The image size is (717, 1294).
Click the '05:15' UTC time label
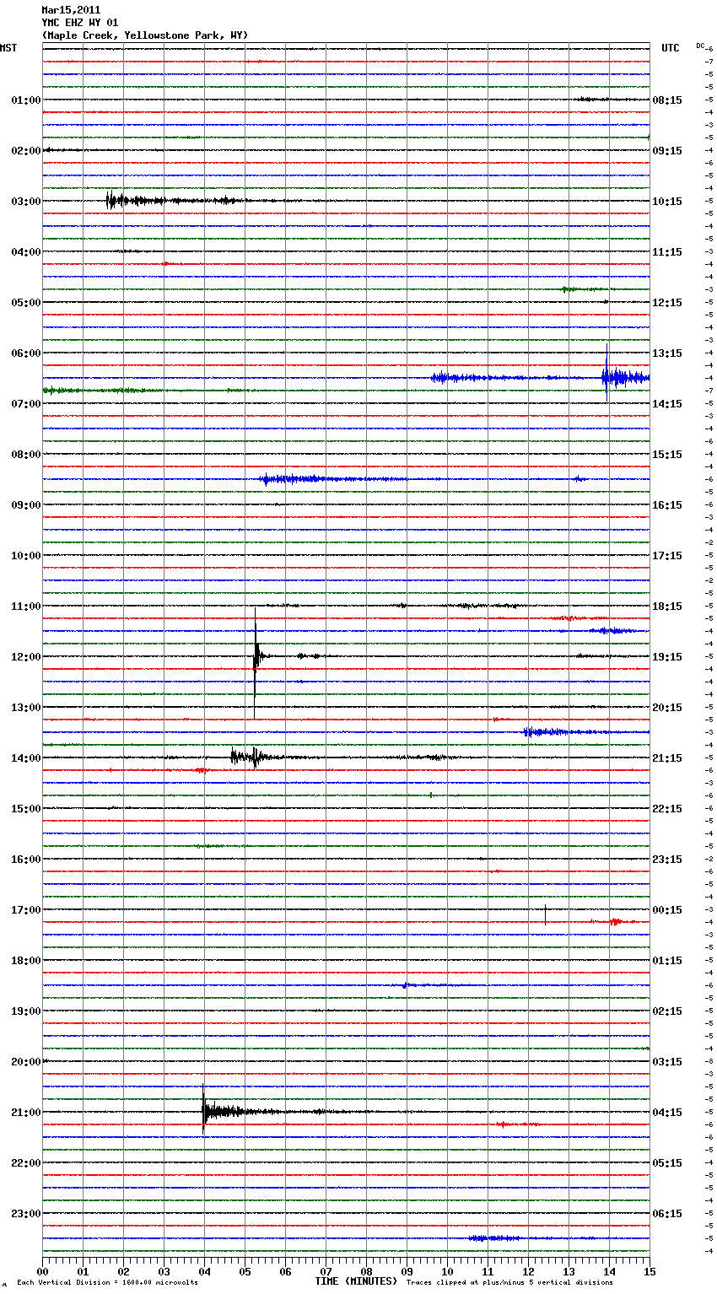coord(667,1163)
